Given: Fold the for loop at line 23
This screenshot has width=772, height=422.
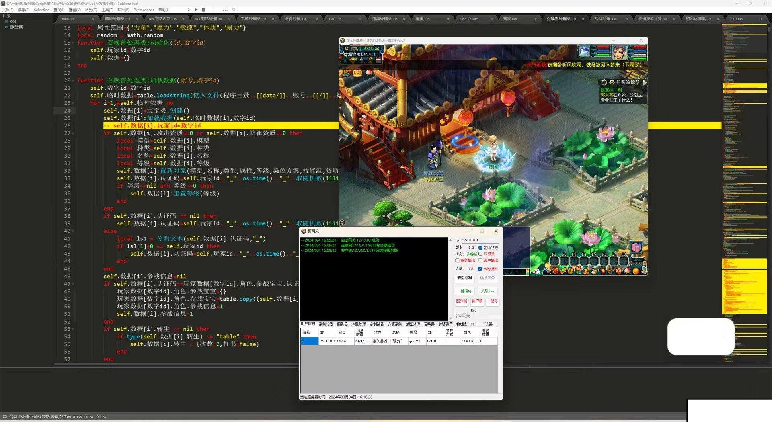Looking at the screenshot, I should click(73, 103).
